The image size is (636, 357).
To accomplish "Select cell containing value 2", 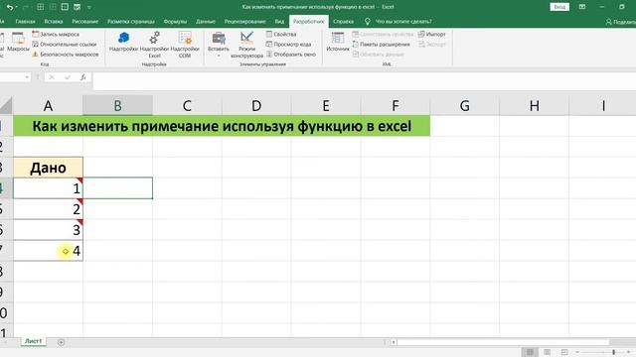I will click(48, 209).
